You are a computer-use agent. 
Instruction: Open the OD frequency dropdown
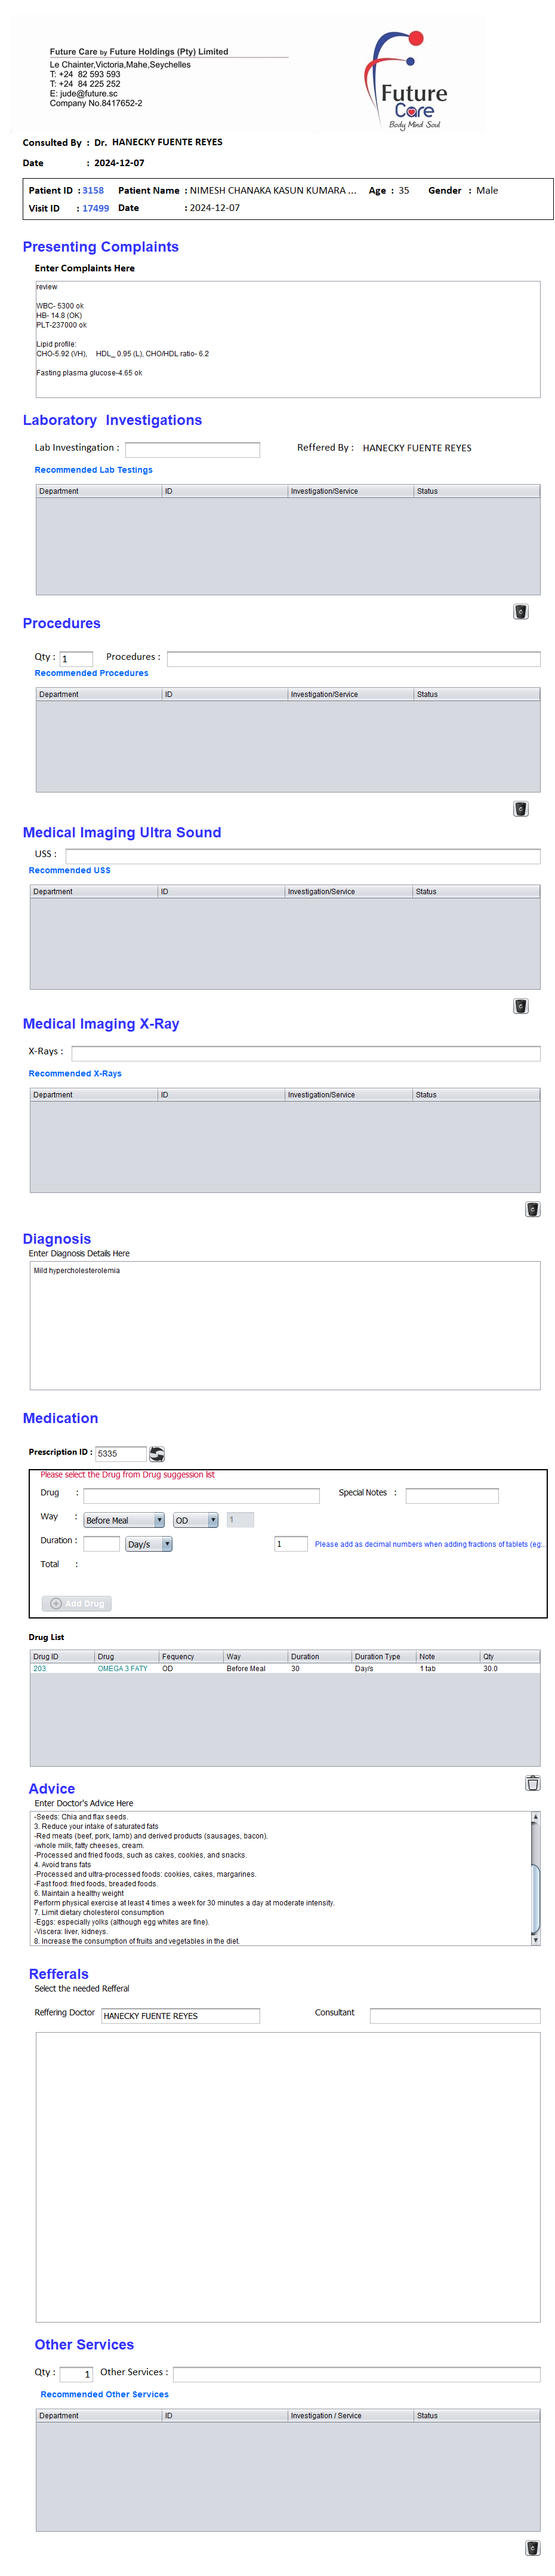(212, 1520)
